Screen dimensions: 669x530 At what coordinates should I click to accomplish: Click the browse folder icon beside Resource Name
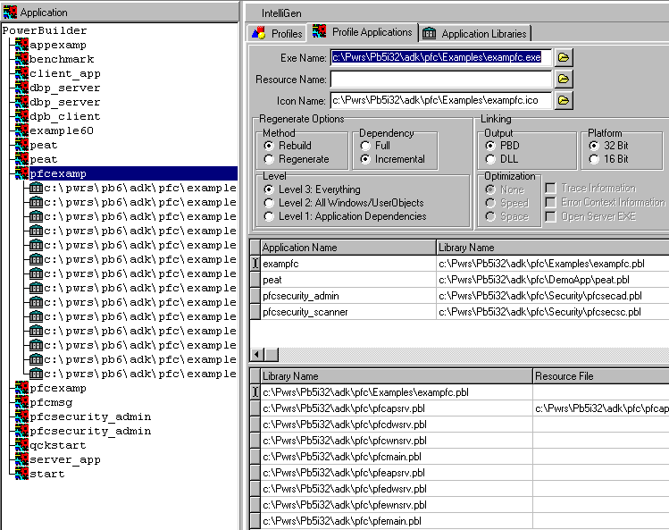click(564, 79)
